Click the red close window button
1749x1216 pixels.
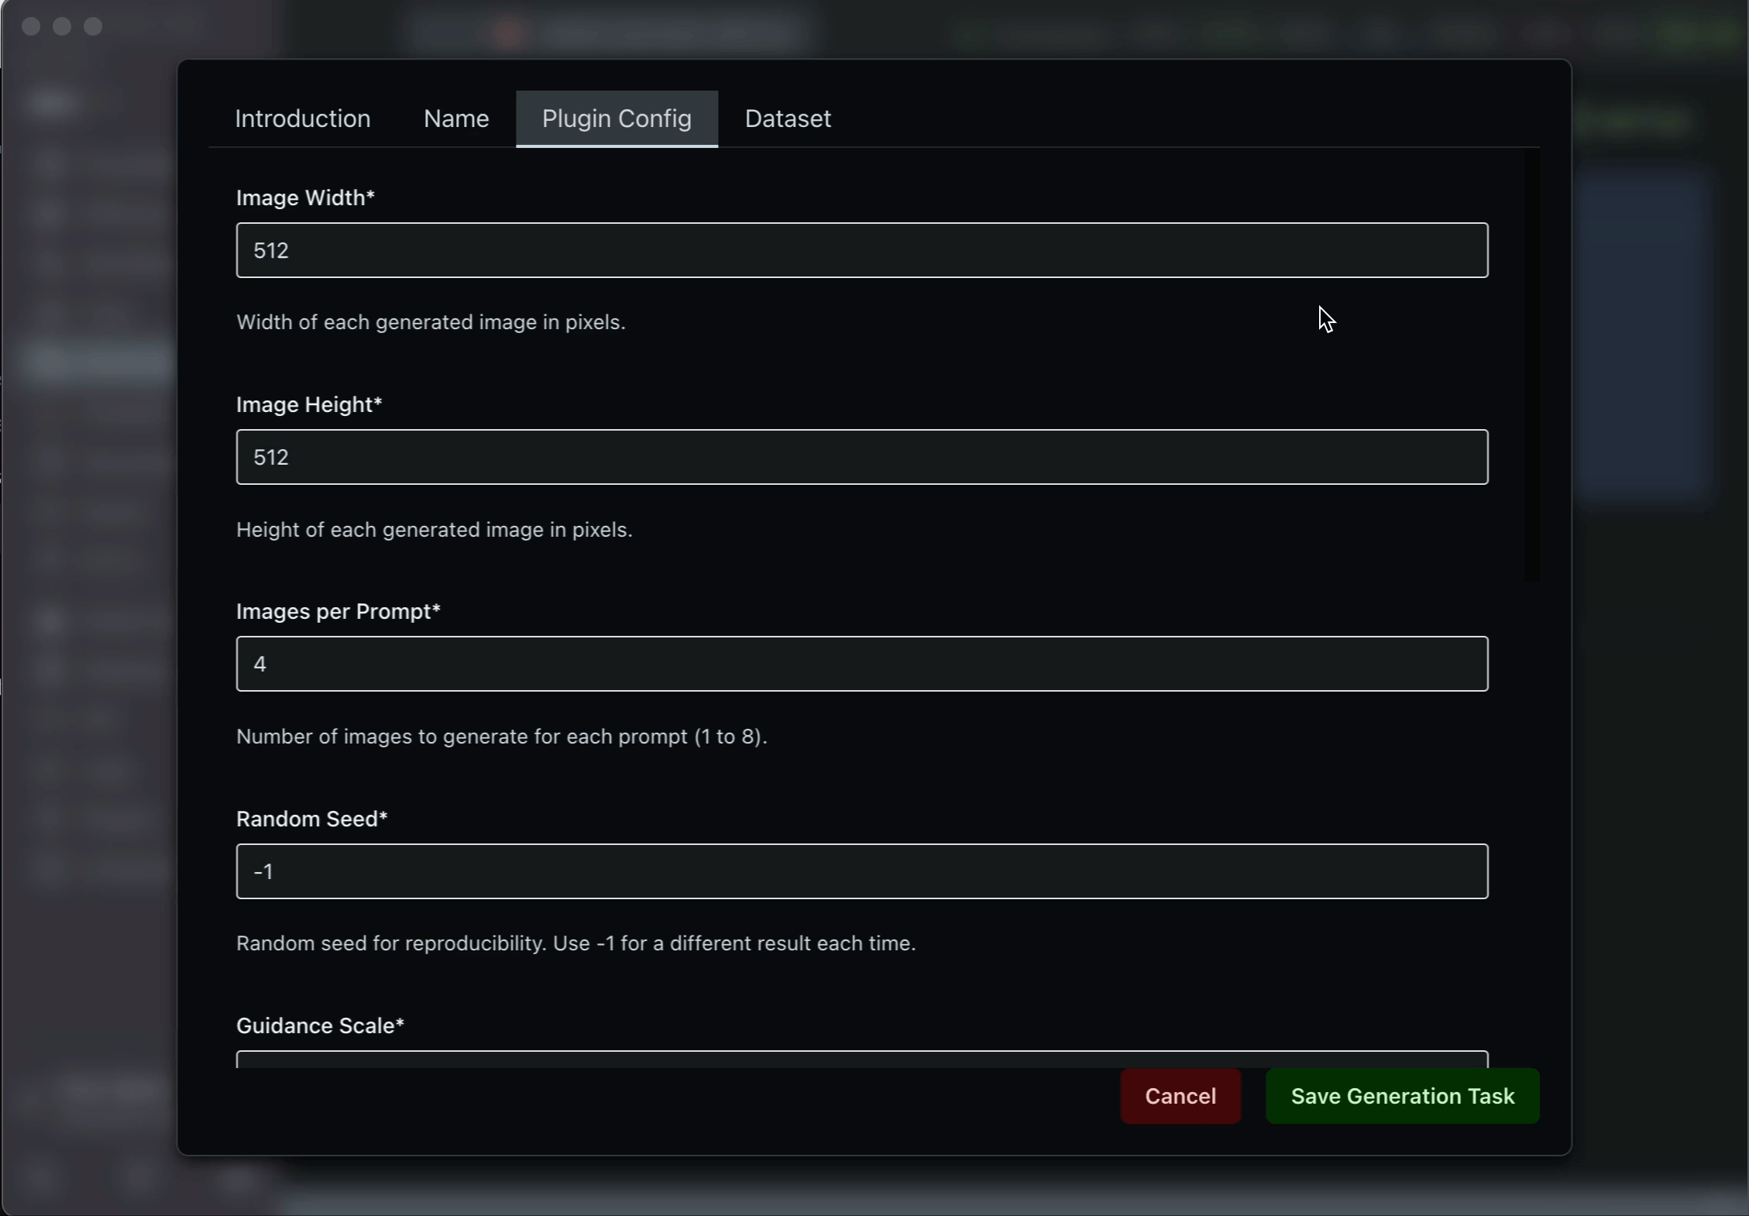pyautogui.click(x=31, y=26)
